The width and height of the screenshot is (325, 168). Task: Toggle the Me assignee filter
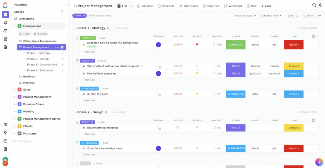[x=290, y=15]
